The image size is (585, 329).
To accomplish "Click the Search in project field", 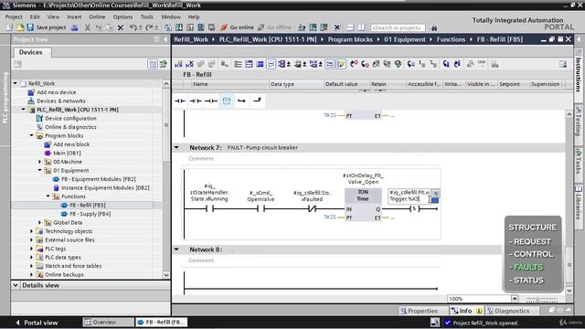I will click(x=398, y=27).
